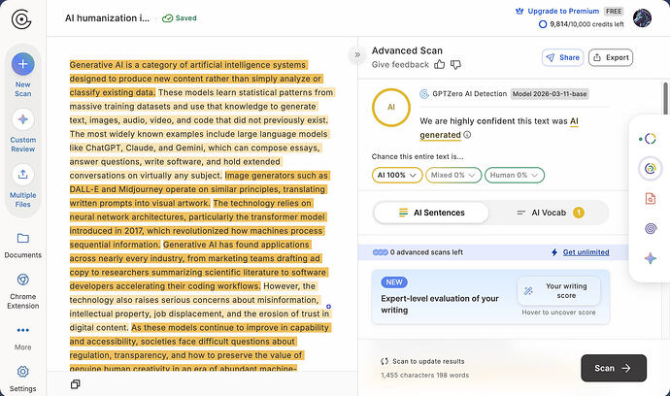Collapse results panel with double chevron
This screenshot has width=670, height=396.
(x=357, y=54)
